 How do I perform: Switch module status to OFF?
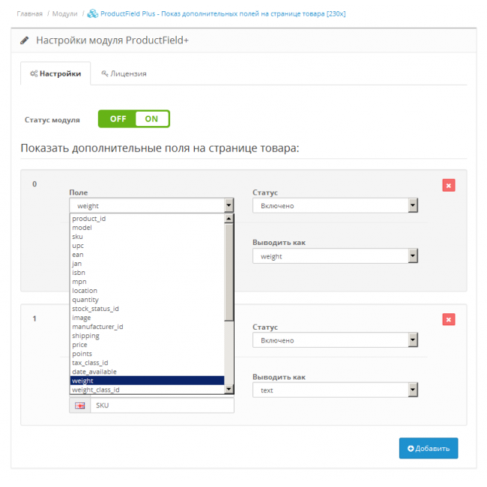pyautogui.click(x=118, y=118)
